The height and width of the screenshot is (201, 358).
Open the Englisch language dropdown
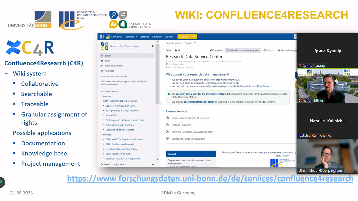click(190, 43)
